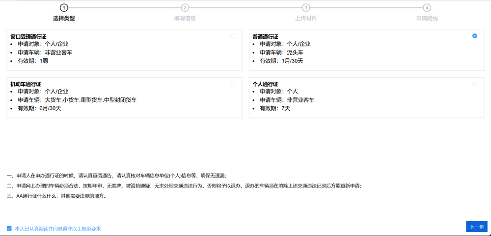Click the progress line between steps 1 and 2

pyautogui.click(x=124, y=8)
